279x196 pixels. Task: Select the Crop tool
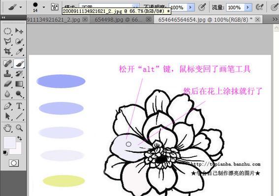click(x=7, y=51)
